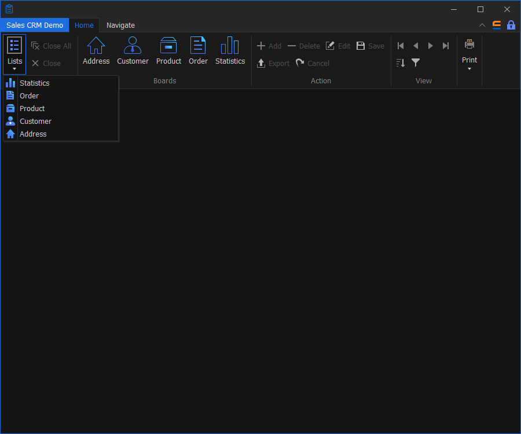Open the Sales CRM Demo application tab

35,25
